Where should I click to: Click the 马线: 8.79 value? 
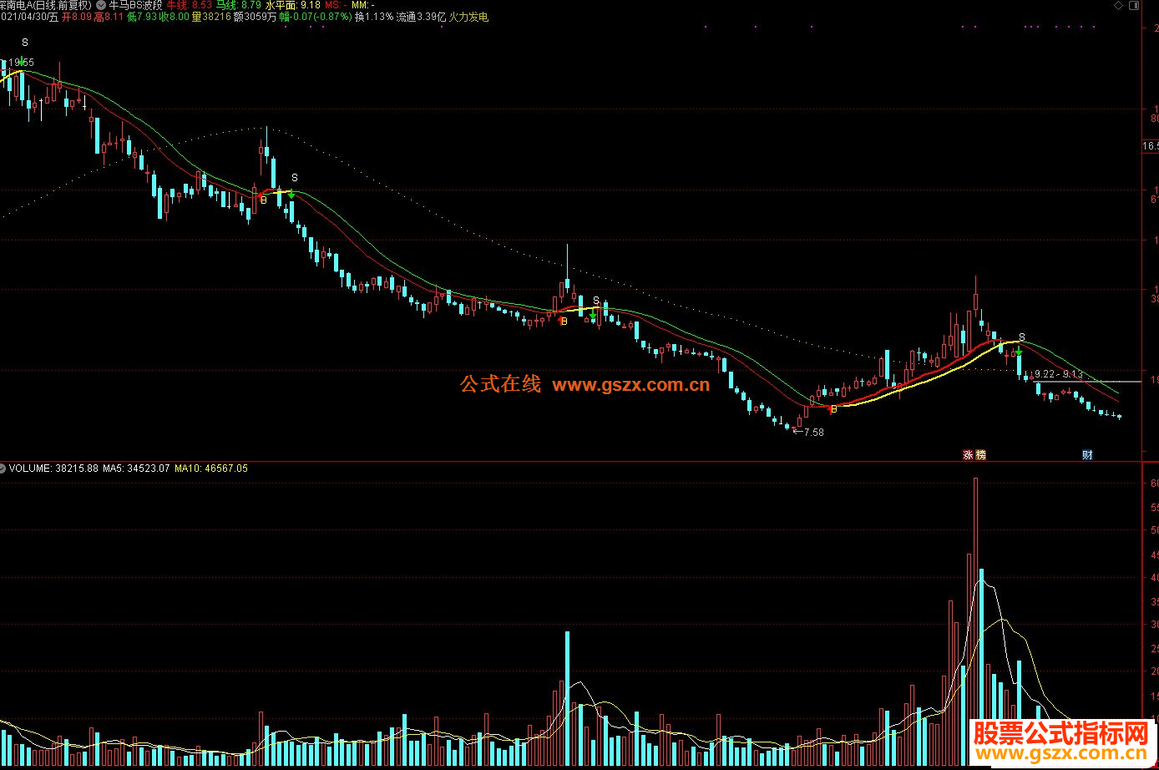[239, 5]
